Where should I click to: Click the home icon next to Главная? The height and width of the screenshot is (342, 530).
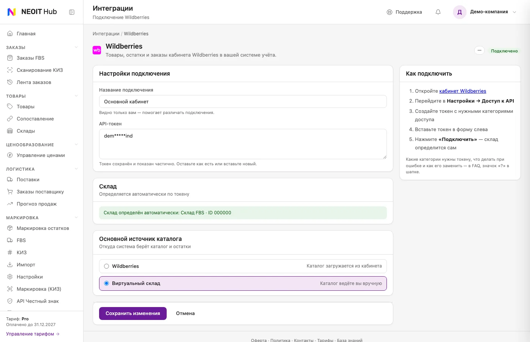click(x=10, y=34)
